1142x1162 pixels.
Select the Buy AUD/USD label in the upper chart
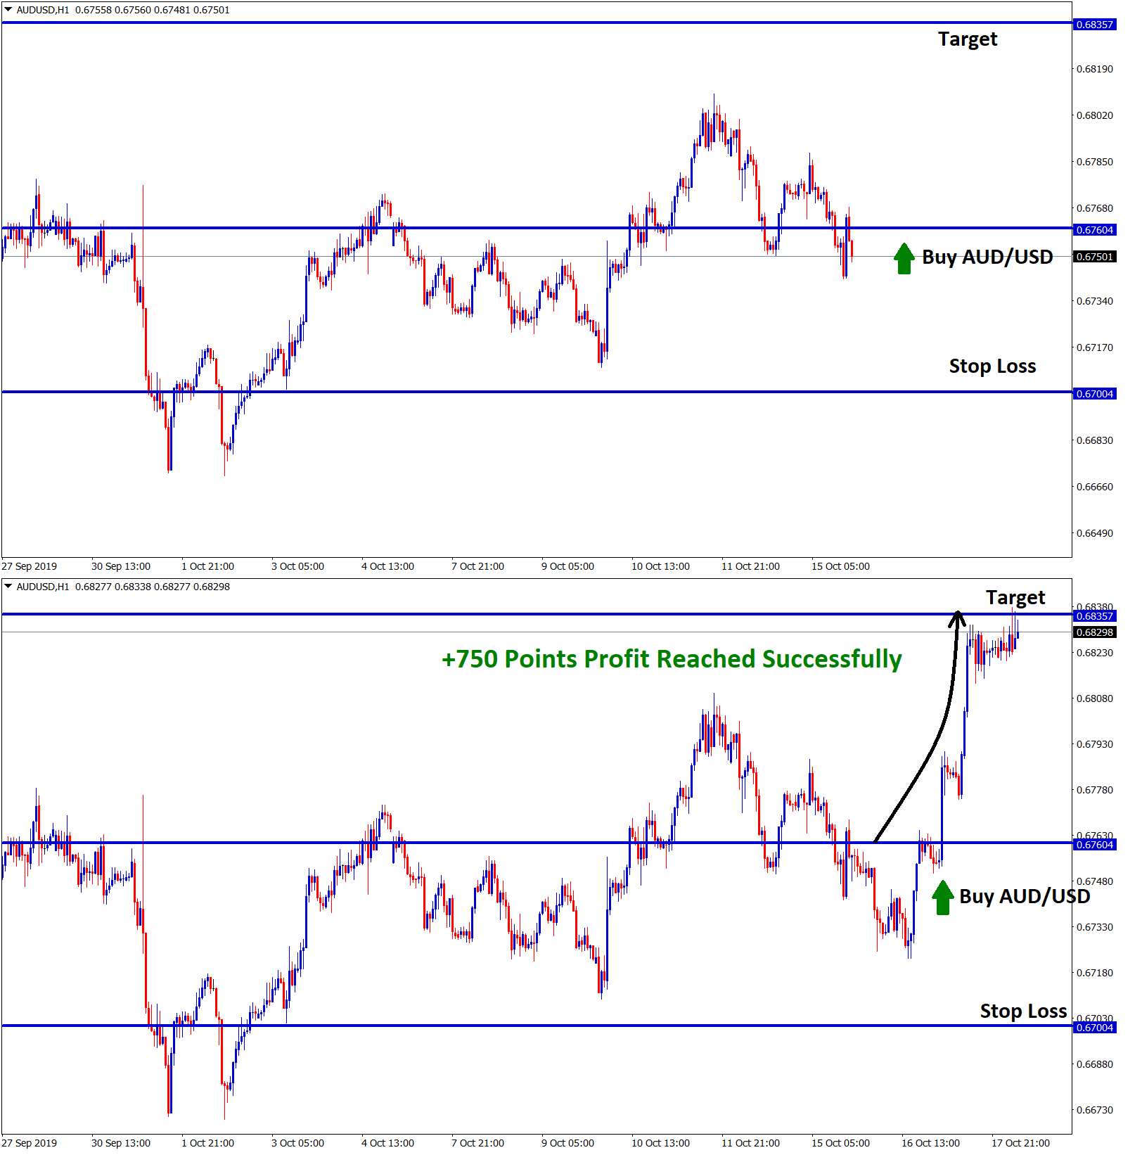click(987, 257)
